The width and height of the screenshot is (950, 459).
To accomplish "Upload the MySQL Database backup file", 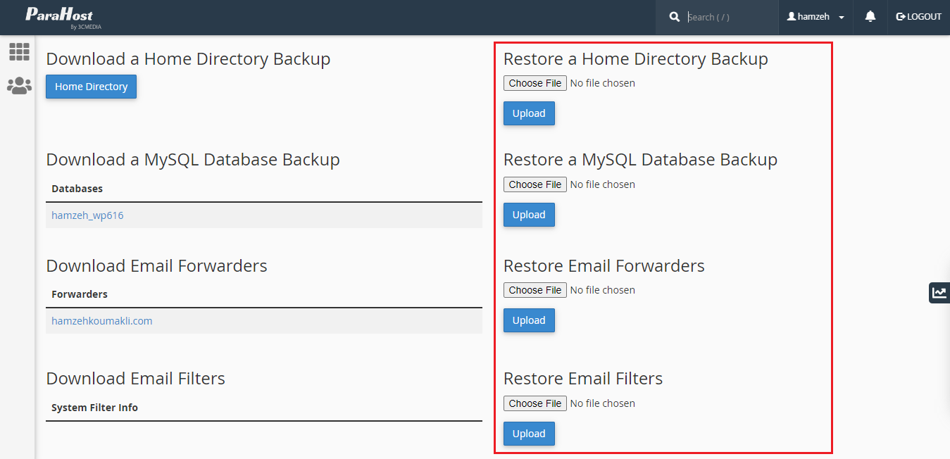I will (529, 215).
